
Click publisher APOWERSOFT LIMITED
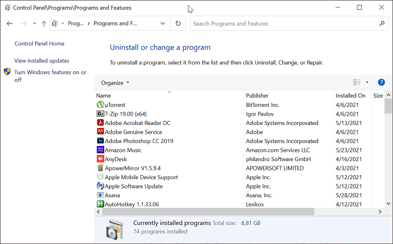click(x=275, y=168)
